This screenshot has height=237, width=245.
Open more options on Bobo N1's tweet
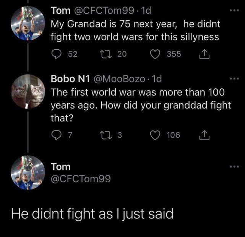(234, 79)
